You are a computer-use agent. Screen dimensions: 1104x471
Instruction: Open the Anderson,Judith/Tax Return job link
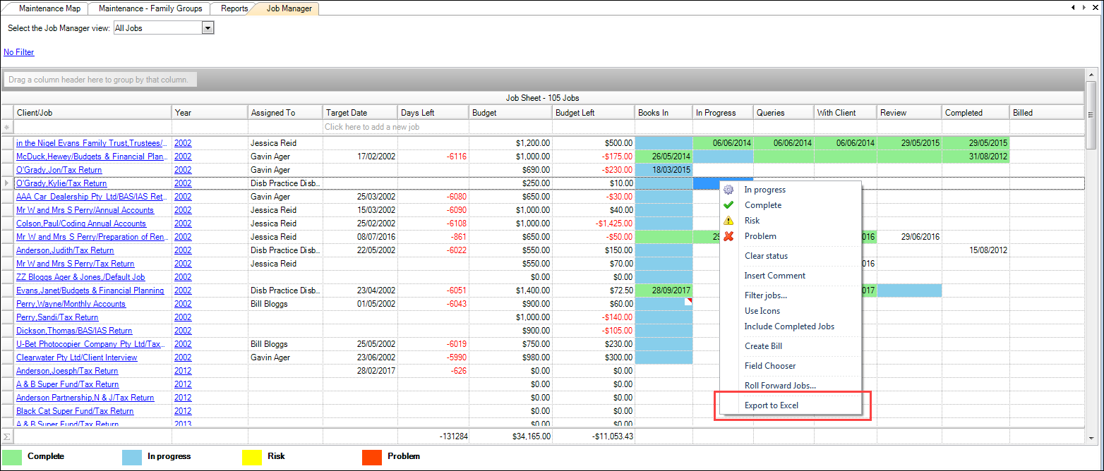pos(65,250)
